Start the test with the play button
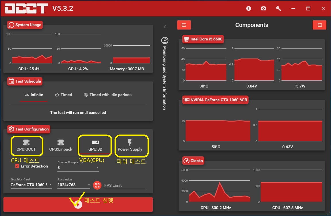 (78, 205)
